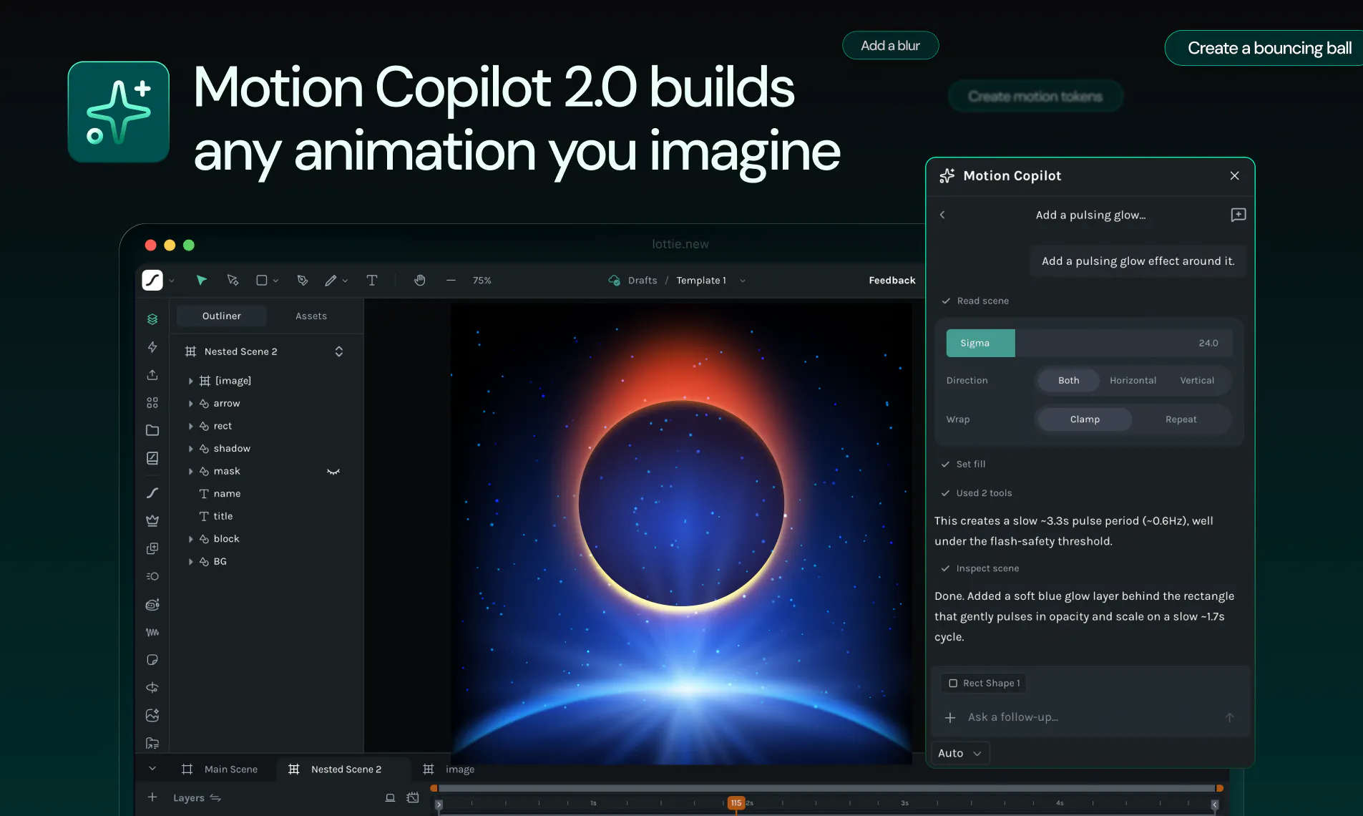This screenshot has width=1363, height=816.
Task: Open the AI image generation sidebar icon
Action: pyautogui.click(x=152, y=715)
